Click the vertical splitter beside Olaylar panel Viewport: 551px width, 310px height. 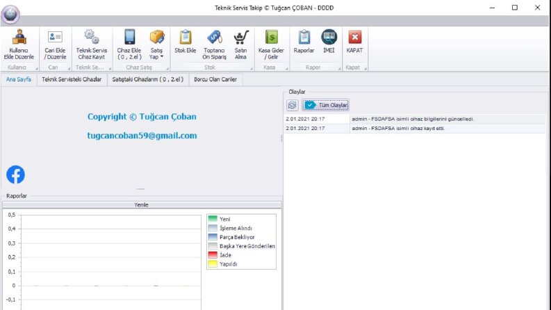pos(281,138)
